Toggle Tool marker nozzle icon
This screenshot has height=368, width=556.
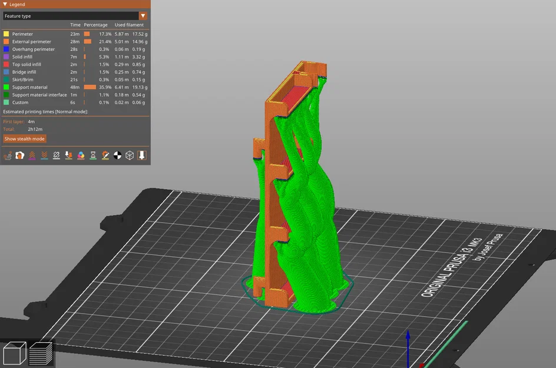point(142,155)
